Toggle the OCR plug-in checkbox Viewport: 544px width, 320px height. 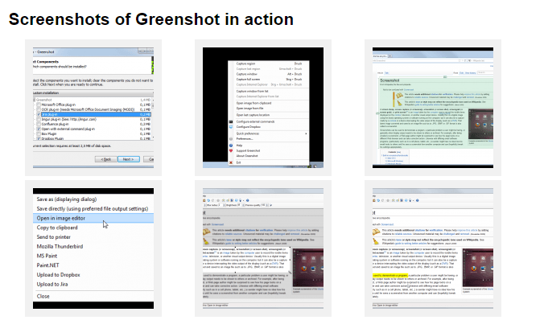(x=39, y=109)
